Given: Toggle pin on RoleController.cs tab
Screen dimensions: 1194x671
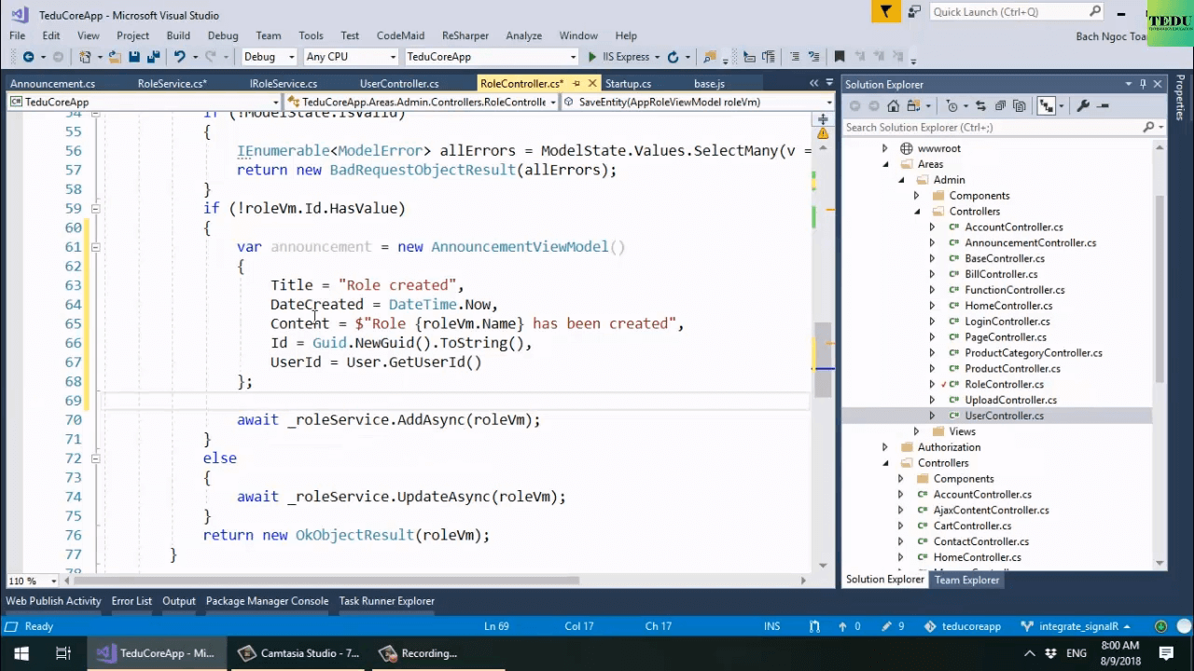Looking at the screenshot, I should click(x=576, y=84).
